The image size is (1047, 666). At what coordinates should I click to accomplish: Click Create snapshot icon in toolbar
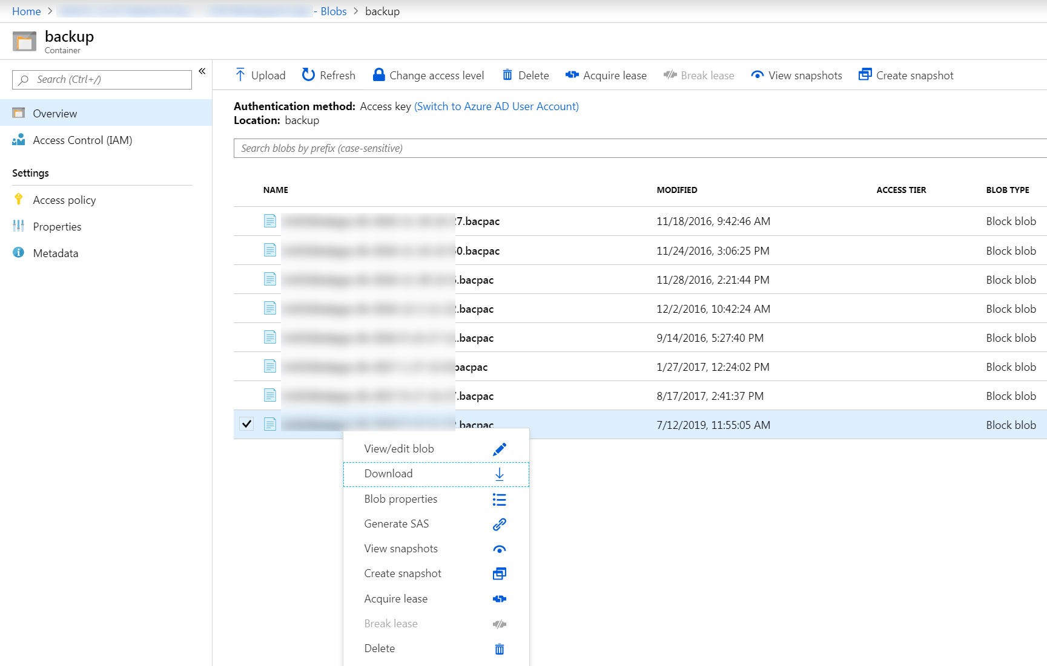click(x=865, y=74)
